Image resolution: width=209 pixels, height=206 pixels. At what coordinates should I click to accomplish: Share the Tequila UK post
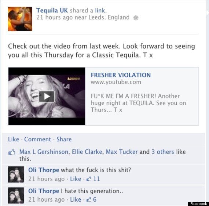click(64, 139)
